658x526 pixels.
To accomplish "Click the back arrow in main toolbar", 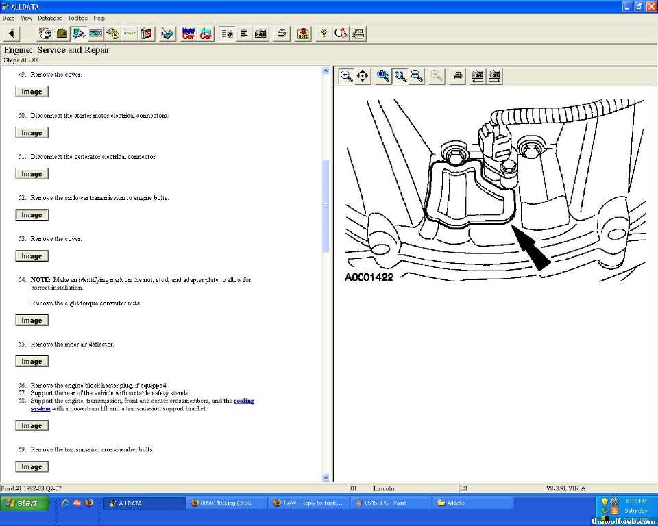I will [12, 33].
